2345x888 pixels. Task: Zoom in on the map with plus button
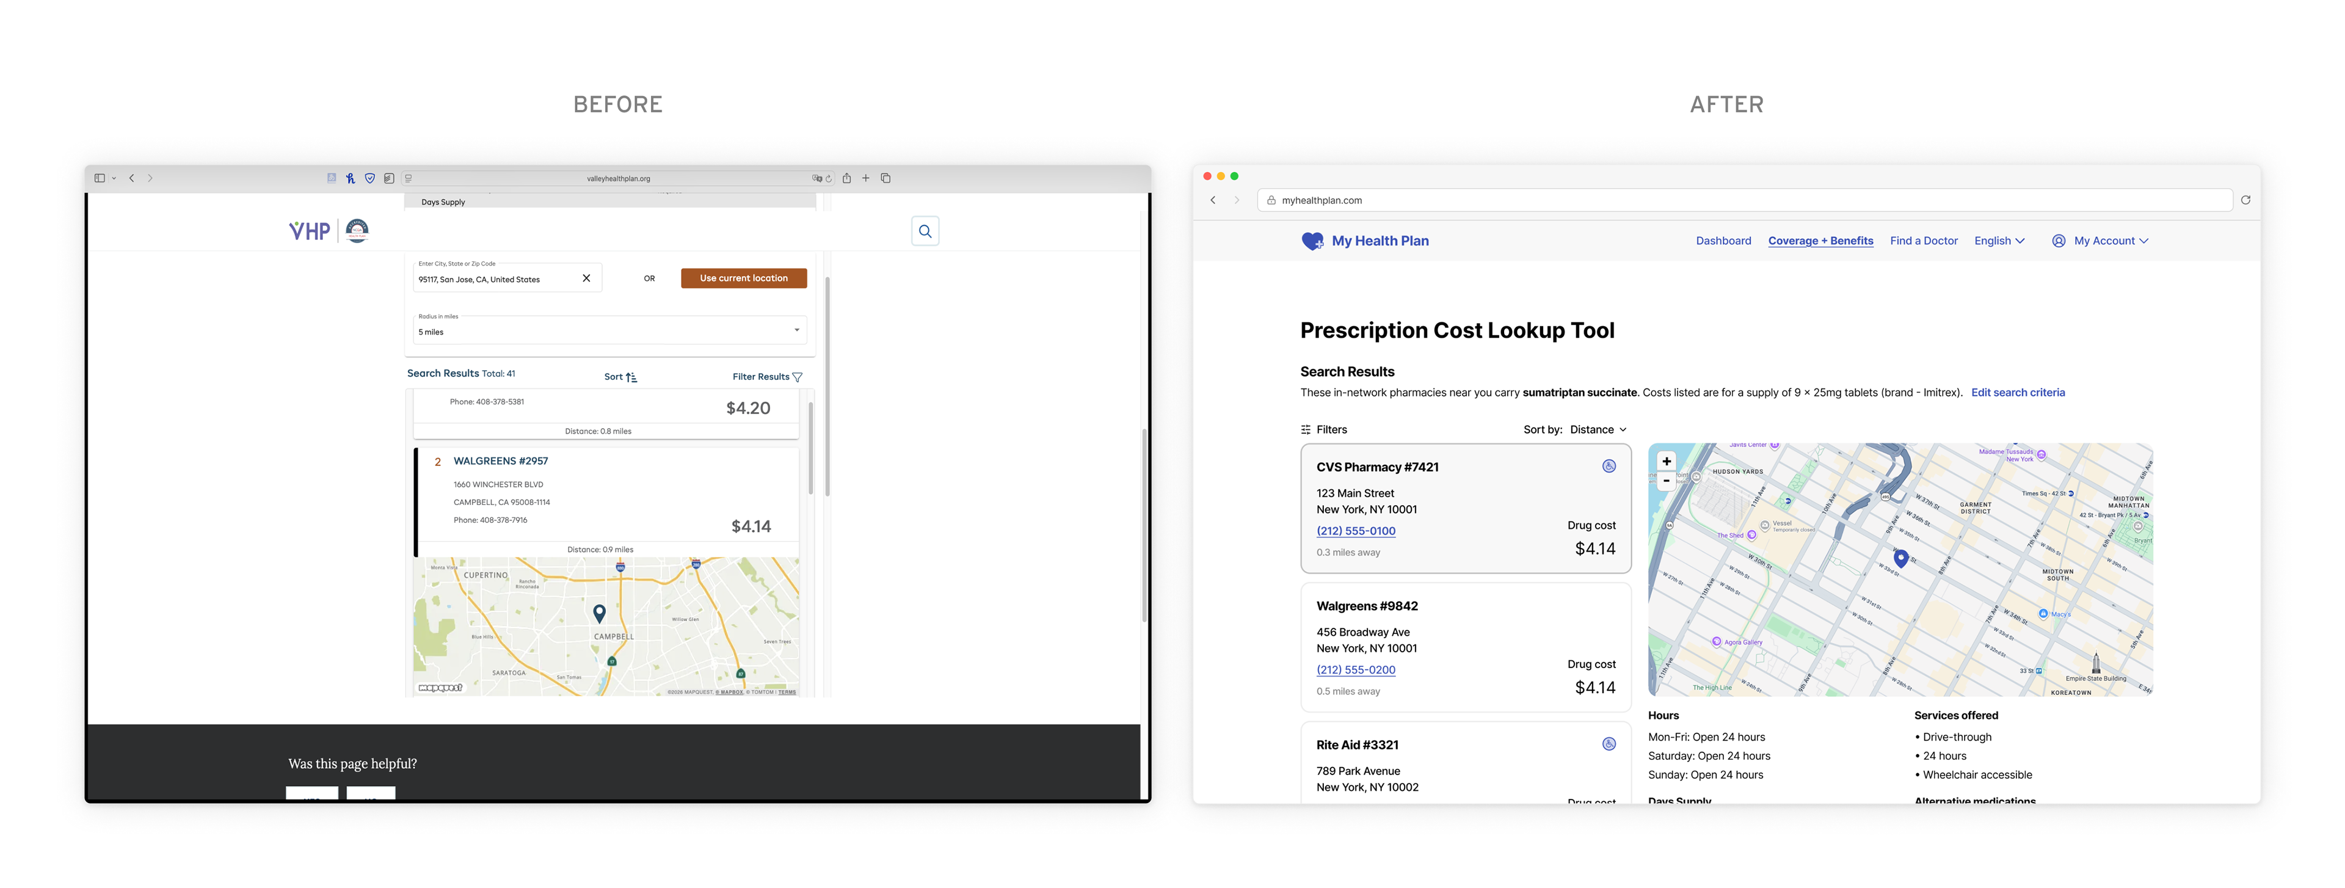1666,462
